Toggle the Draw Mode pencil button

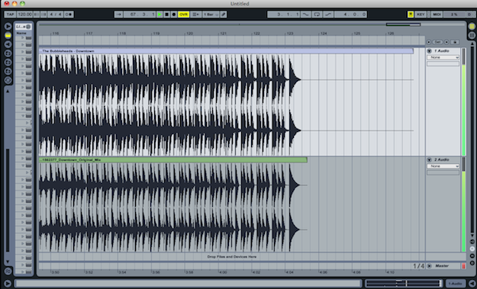(224, 14)
